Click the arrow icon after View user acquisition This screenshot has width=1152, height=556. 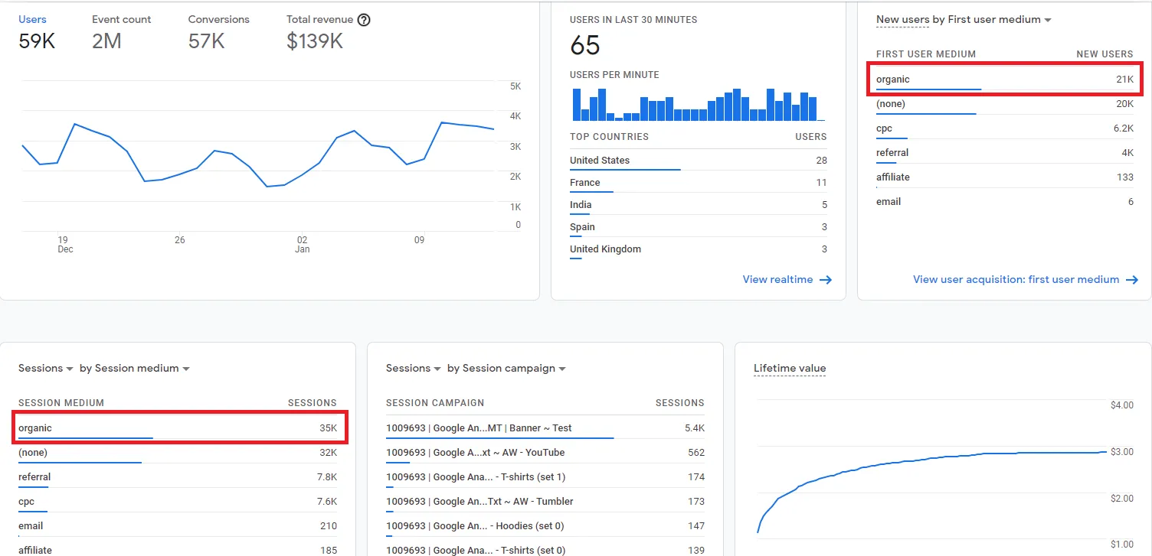pos(1131,280)
